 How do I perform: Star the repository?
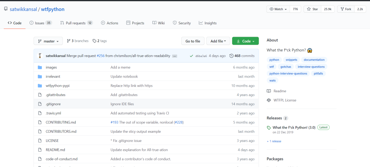pos(312,9)
